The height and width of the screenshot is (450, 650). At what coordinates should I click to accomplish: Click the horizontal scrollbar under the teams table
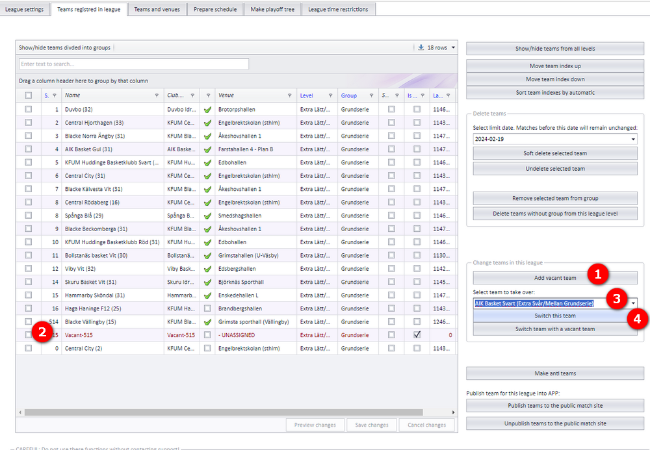(x=224, y=412)
